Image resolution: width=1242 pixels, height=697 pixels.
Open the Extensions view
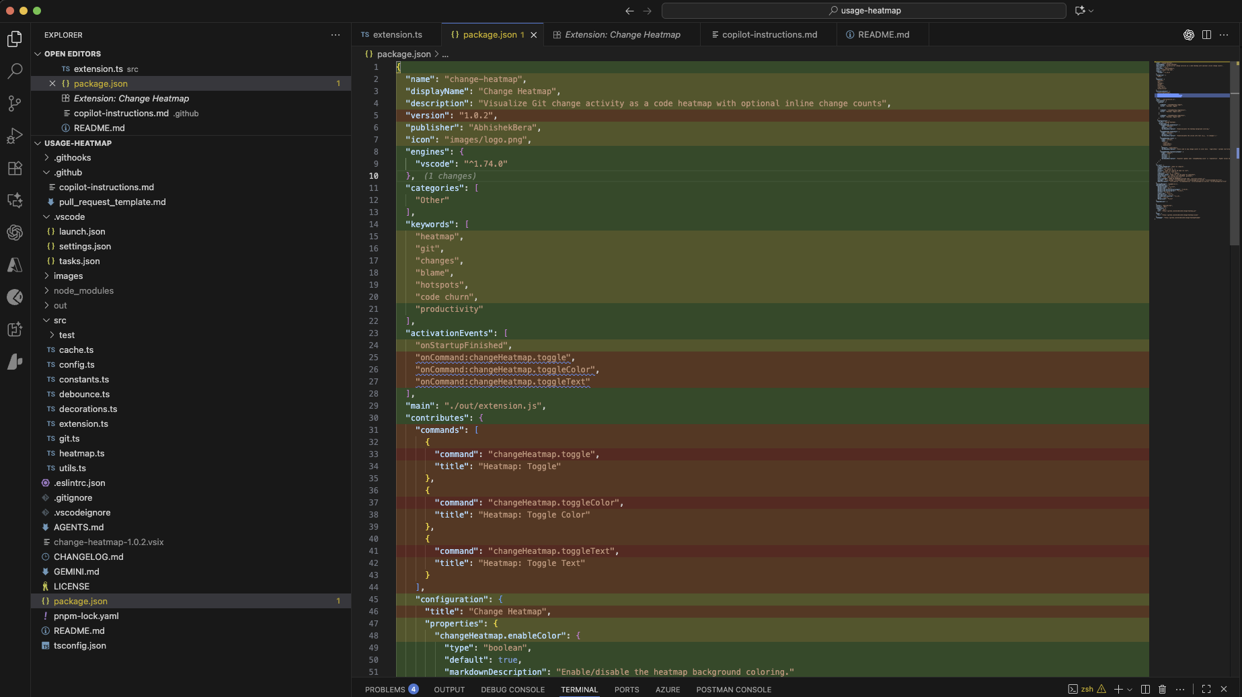pos(15,168)
